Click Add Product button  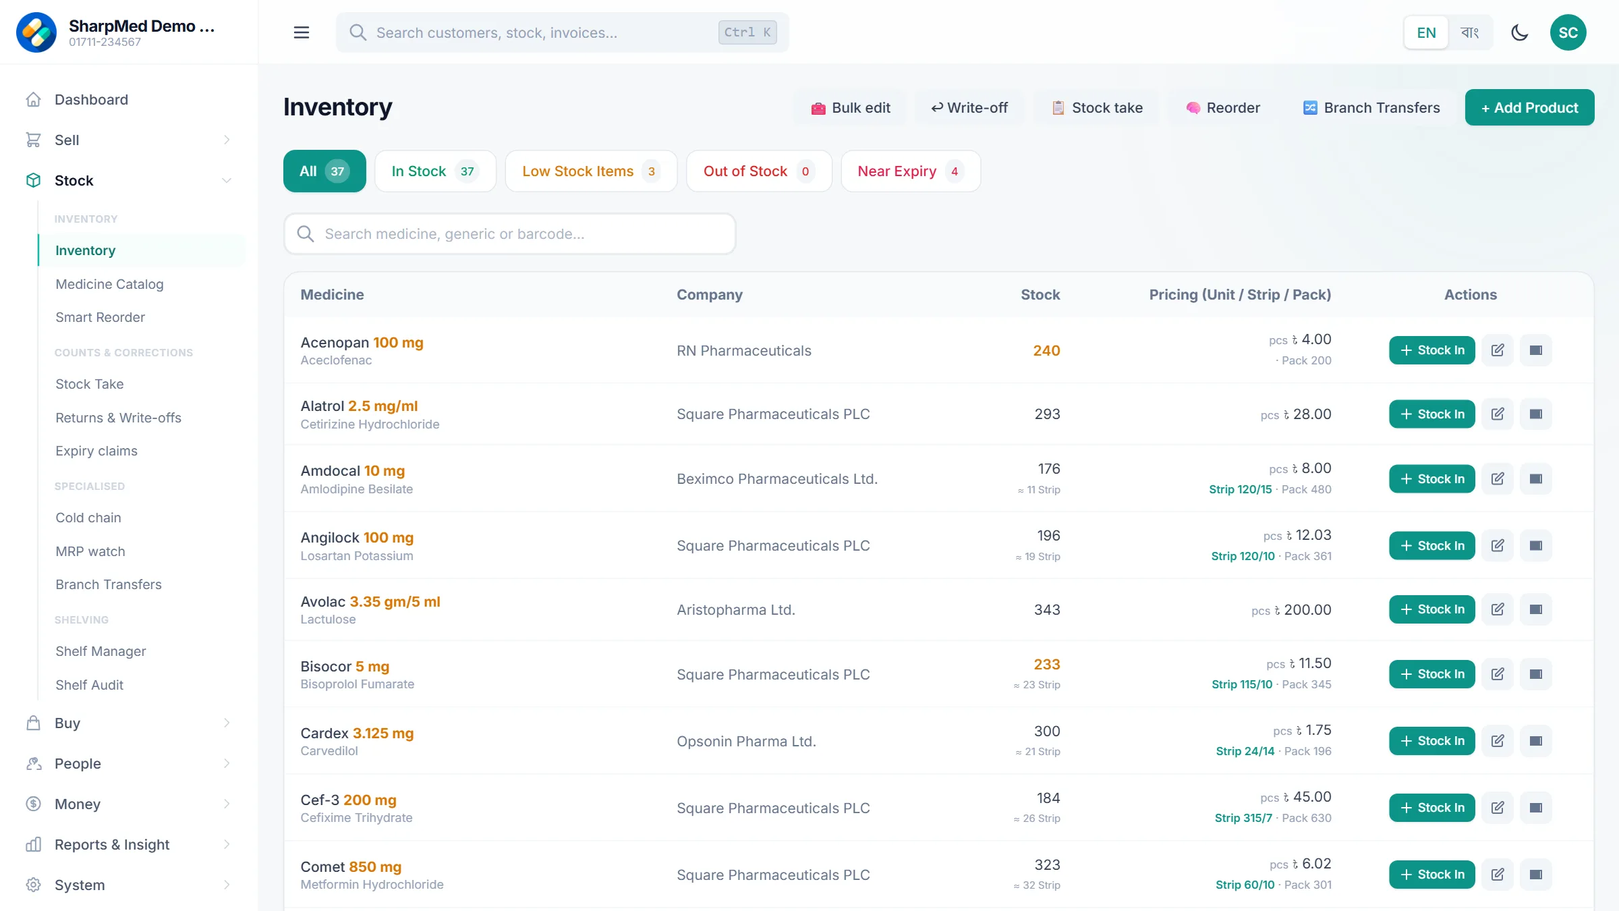click(1529, 108)
